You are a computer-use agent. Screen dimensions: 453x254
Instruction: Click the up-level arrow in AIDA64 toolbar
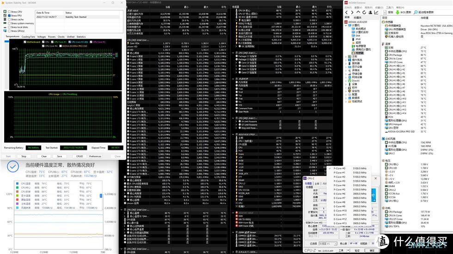click(358, 12)
